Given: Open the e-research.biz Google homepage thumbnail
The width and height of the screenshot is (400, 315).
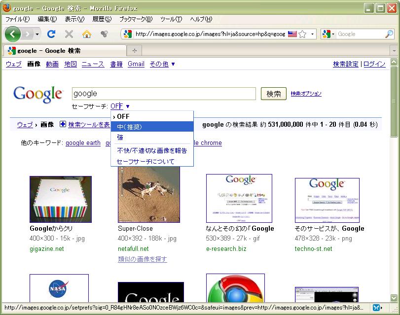Looking at the screenshot, I should point(239,199).
